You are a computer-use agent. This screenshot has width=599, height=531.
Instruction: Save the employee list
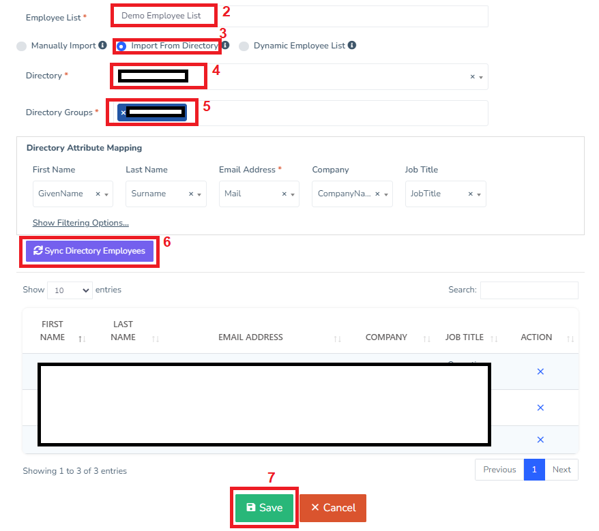point(264,508)
